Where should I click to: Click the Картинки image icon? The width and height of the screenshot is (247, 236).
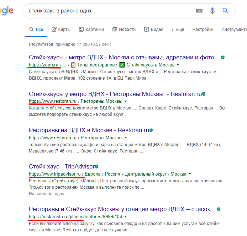pos(81,29)
